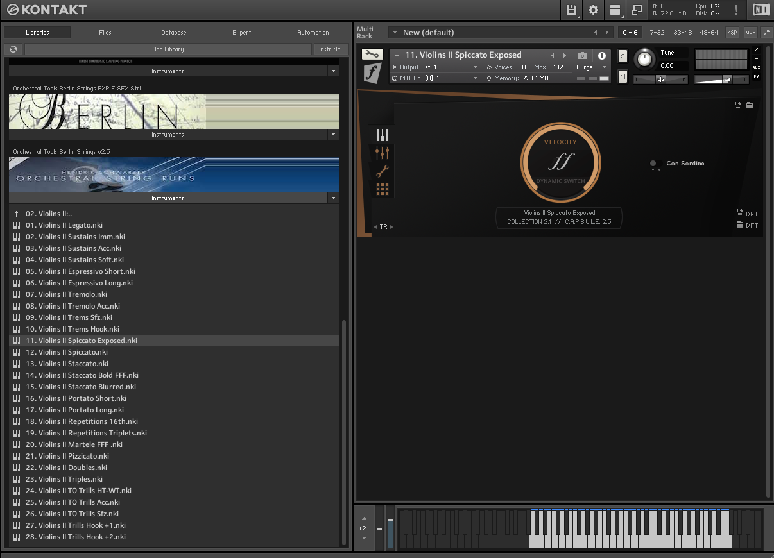774x558 pixels.
Task: Remove the instrument with its X icon
Action: click(x=756, y=50)
